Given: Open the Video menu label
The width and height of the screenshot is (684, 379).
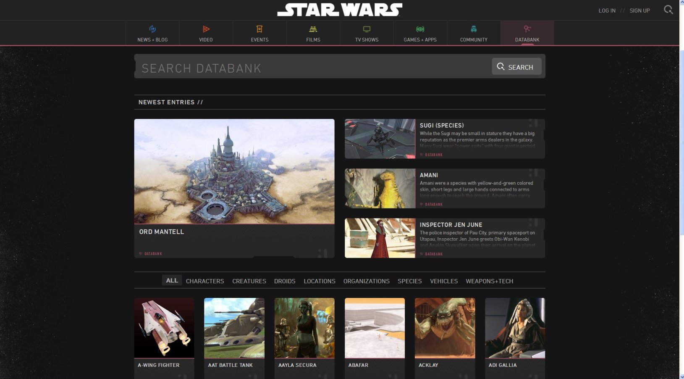Looking at the screenshot, I should click(206, 39).
